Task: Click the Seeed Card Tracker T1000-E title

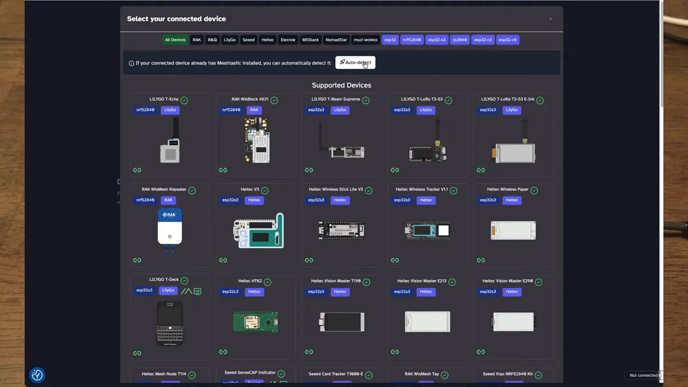Action: [336, 374]
